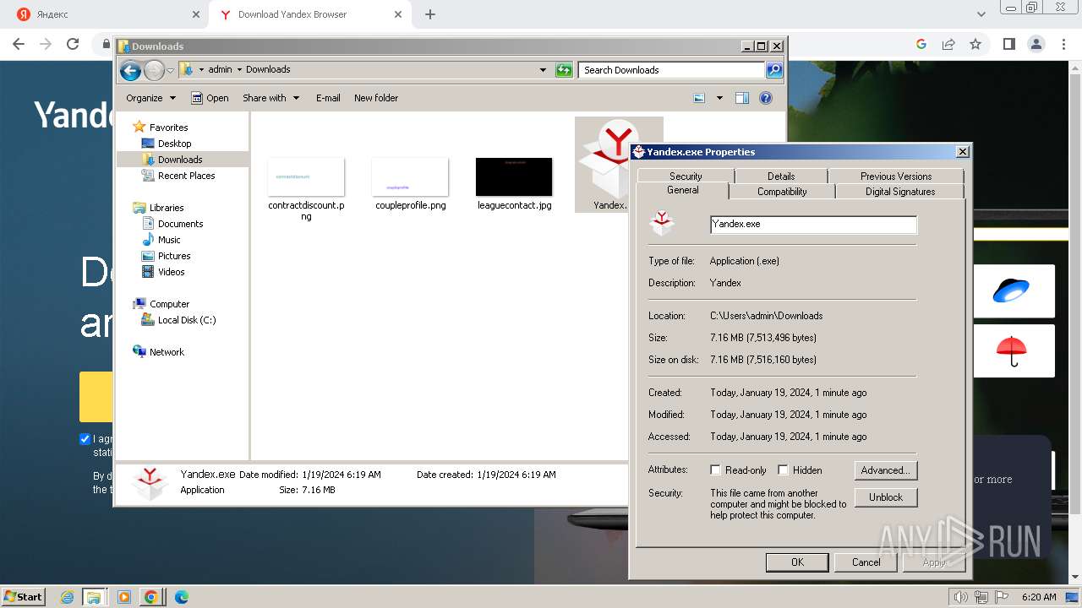
Task: Select Desktop under Favorites
Action: (x=174, y=144)
